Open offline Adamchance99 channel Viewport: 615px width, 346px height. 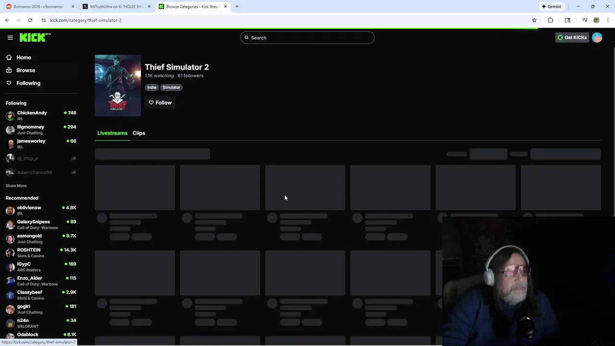tap(41, 172)
